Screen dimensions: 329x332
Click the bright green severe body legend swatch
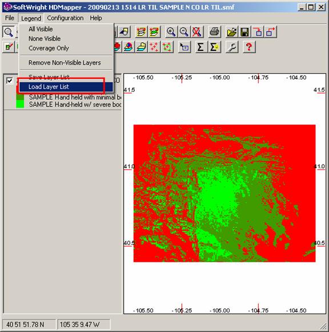pos(20,104)
